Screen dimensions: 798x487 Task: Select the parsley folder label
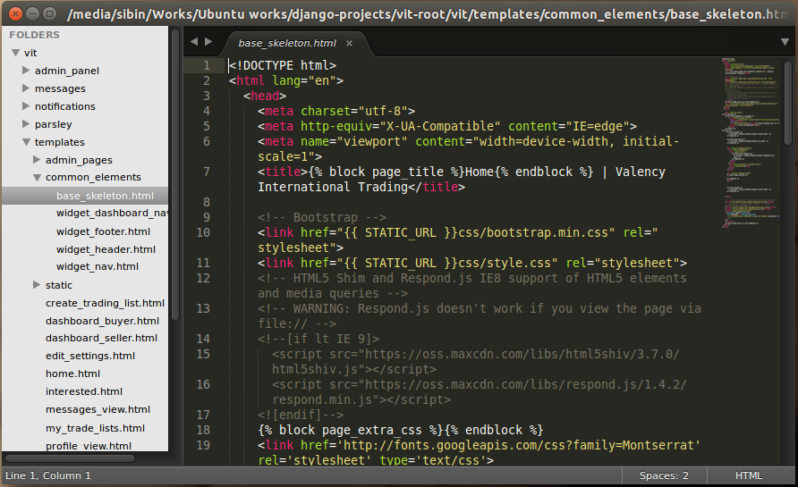[x=54, y=124]
